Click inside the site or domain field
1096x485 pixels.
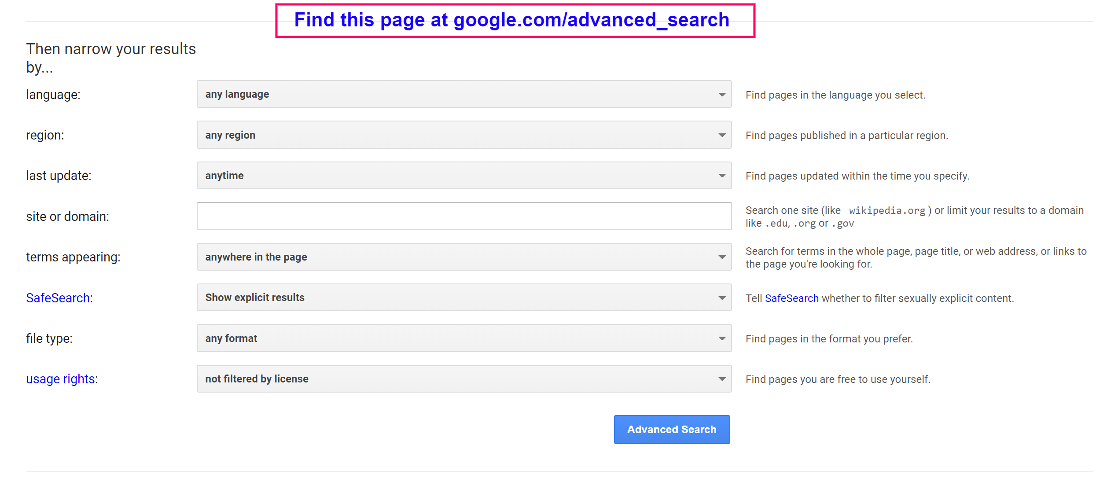(x=462, y=216)
